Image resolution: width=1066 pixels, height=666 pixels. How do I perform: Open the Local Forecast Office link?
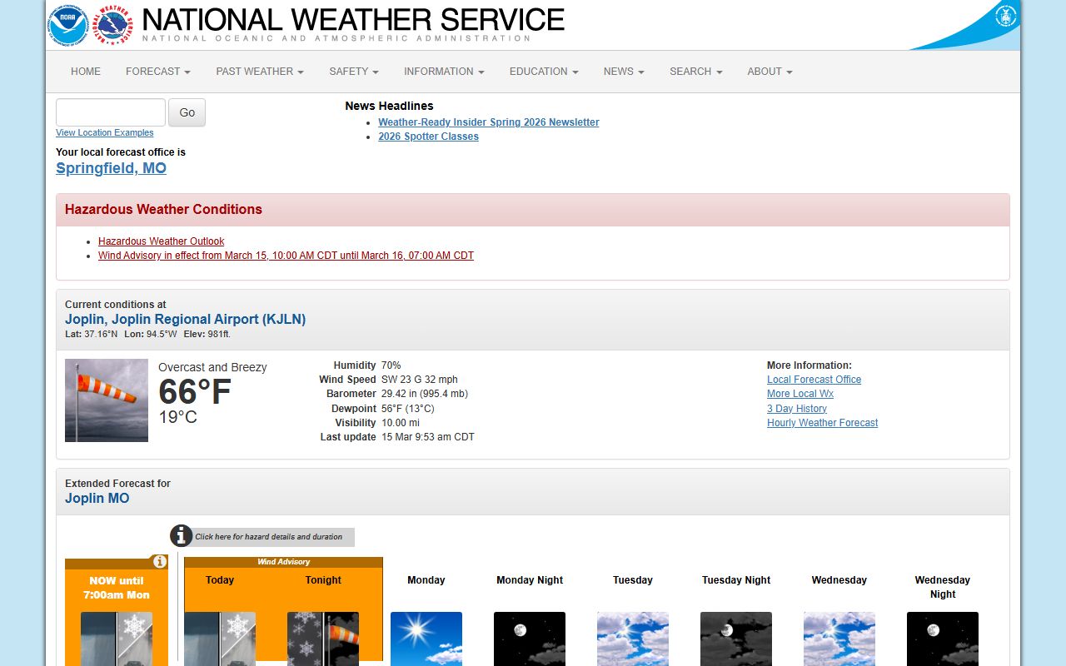(814, 380)
